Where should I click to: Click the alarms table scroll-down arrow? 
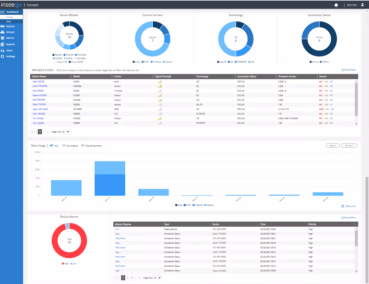pos(356,271)
